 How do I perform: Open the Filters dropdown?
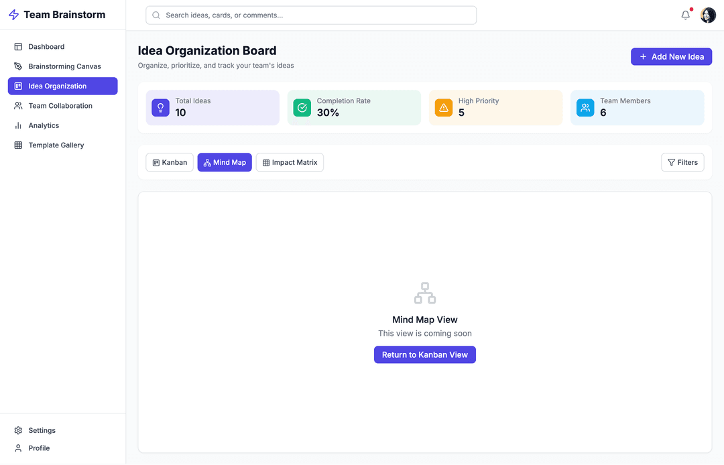[682, 163]
